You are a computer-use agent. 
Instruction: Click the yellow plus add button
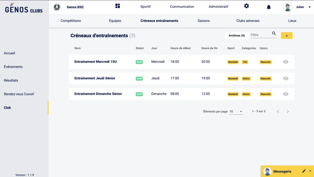click(x=287, y=36)
